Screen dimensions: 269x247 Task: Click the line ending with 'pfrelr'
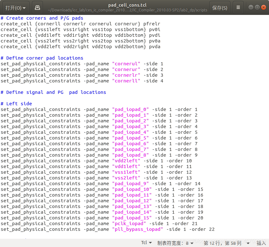tap(80, 24)
